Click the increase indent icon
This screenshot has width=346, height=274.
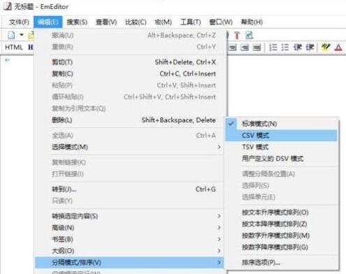(x=310, y=48)
